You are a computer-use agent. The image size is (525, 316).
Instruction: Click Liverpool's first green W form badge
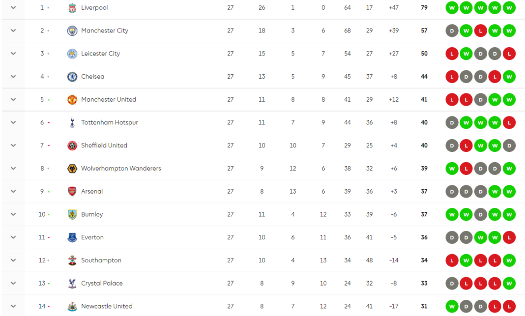(x=452, y=8)
